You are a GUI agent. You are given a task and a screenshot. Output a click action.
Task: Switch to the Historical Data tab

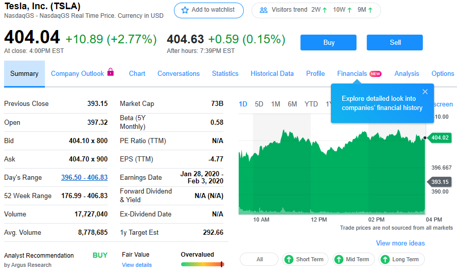click(x=272, y=73)
